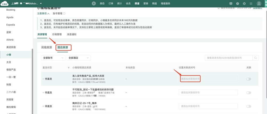
Task: Open the chat messages icon in header
Action: click(x=231, y=4)
